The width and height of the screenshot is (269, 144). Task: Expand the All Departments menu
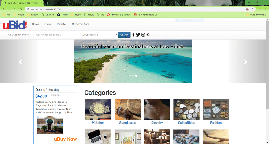pyautogui.click(x=18, y=35)
